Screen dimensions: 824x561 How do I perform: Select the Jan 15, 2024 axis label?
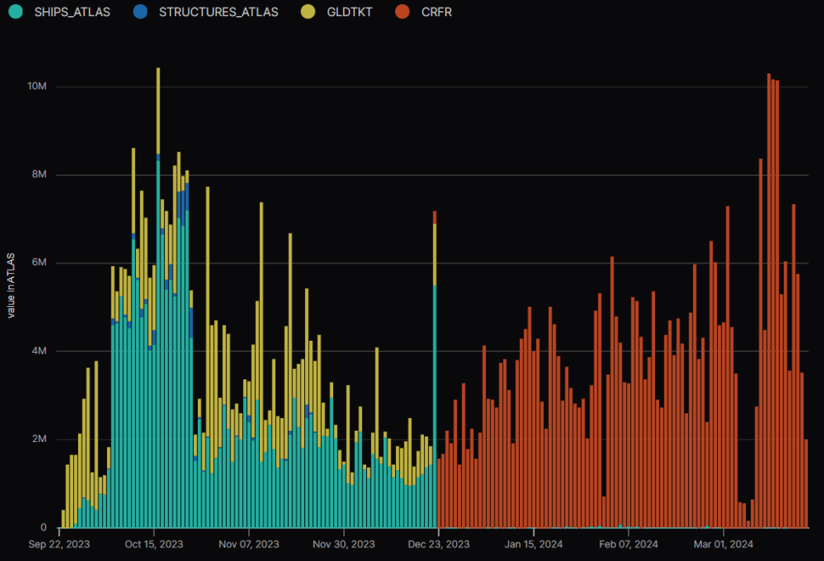(534, 544)
